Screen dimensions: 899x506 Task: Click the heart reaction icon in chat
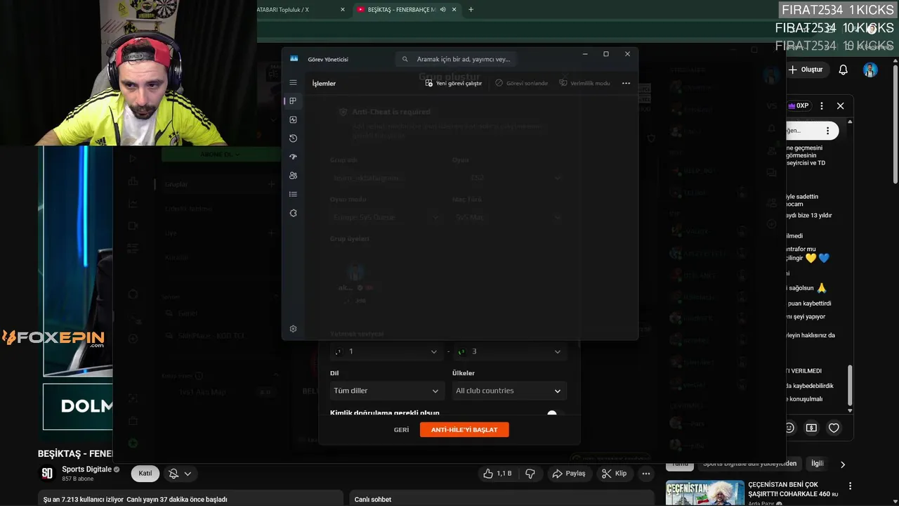834,427
